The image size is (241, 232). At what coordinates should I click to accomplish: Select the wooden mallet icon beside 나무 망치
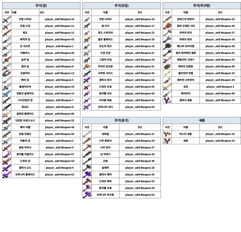pos(87,148)
